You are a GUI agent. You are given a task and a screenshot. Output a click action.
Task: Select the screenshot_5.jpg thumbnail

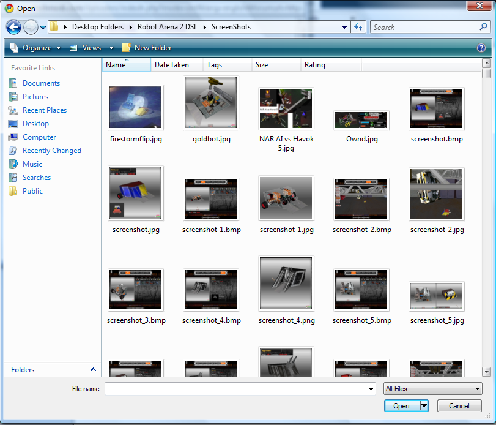point(437,296)
